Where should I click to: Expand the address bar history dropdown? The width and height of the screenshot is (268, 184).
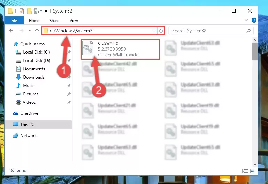[x=154, y=31]
